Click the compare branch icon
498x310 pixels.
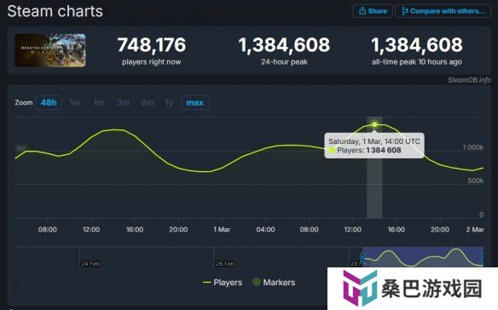(x=404, y=11)
